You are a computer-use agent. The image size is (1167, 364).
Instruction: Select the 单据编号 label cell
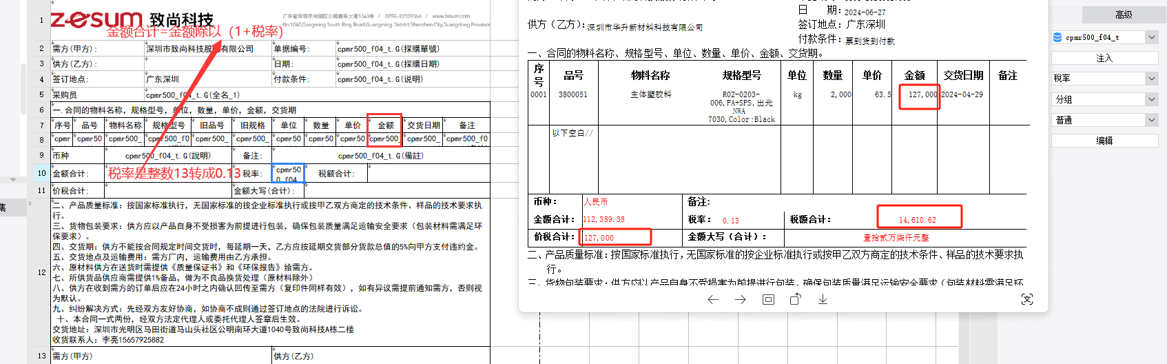(304, 49)
